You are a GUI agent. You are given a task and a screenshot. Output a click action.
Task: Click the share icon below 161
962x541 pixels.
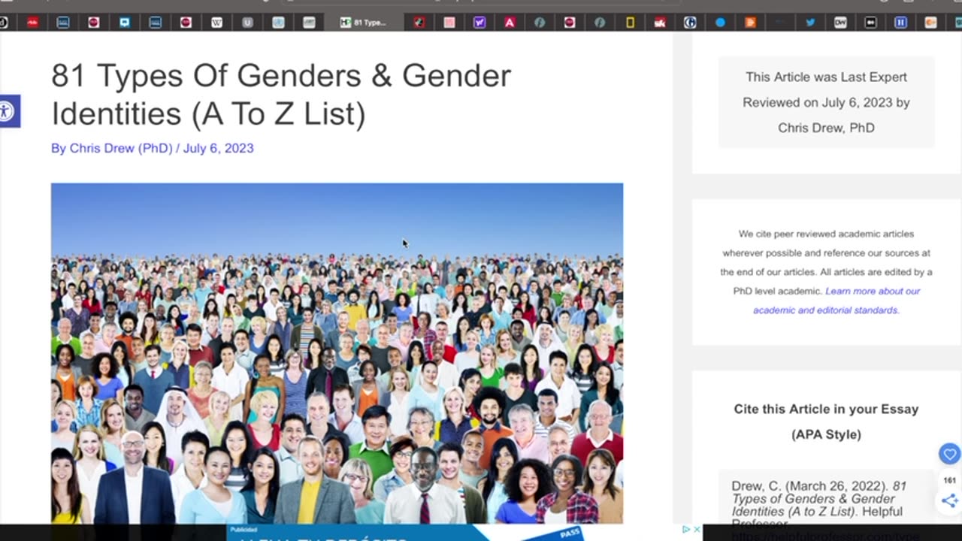pyautogui.click(x=949, y=500)
